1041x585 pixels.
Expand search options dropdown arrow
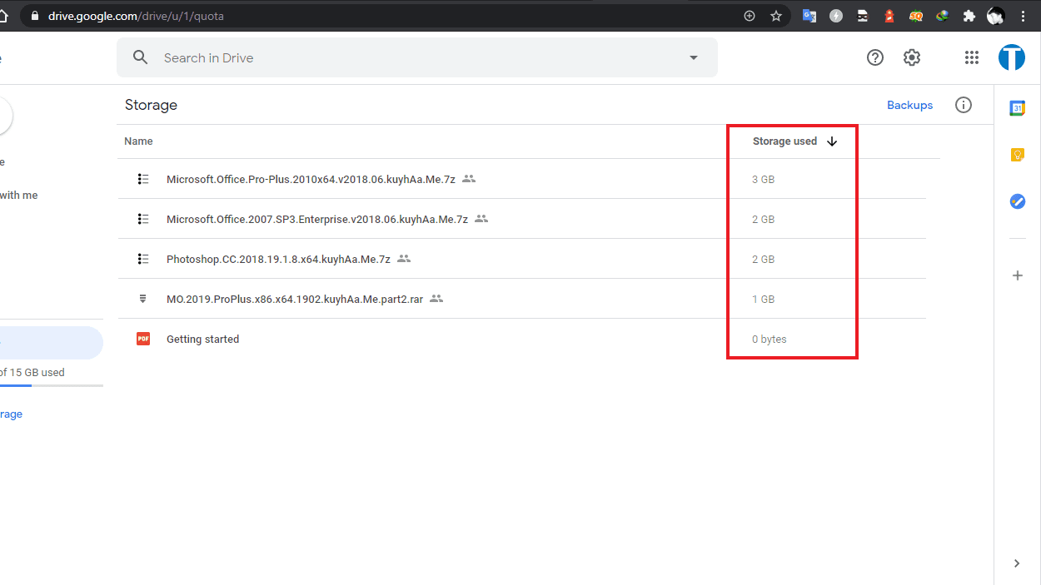pos(693,57)
